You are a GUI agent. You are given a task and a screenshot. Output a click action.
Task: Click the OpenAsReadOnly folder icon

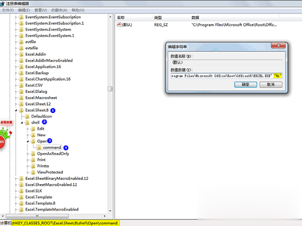[33, 154]
